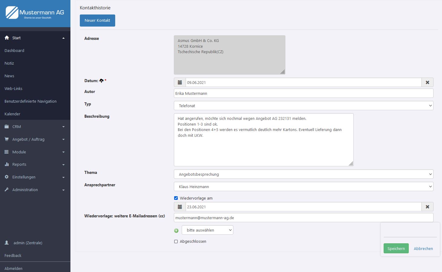This screenshot has height=272, width=442.
Task: Open the Typ dropdown showing Telefonat
Action: point(303,106)
